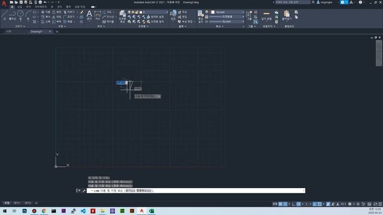Select the Circle drawing tool
The image size is (383, 215).
20,15
